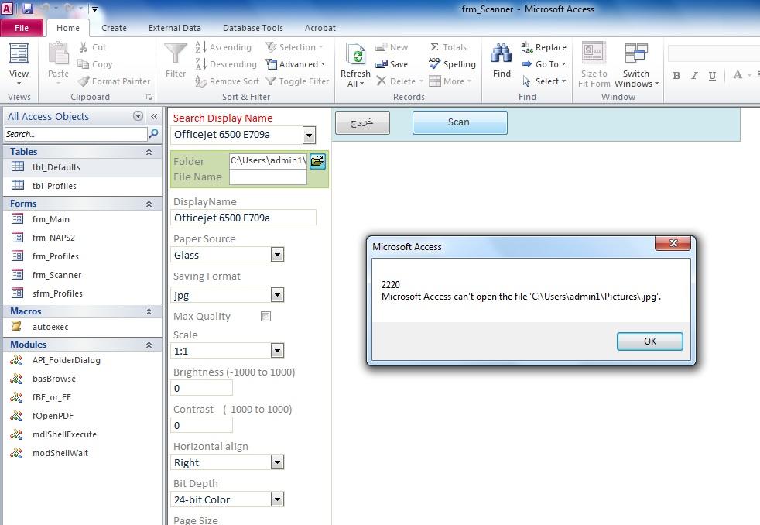Click the Arabic exit button
The width and height of the screenshot is (760, 525).
click(x=362, y=122)
